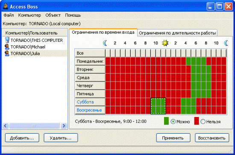Screen dimensions: 235x155
Task: Click the Среда row header
Action: point(90,77)
